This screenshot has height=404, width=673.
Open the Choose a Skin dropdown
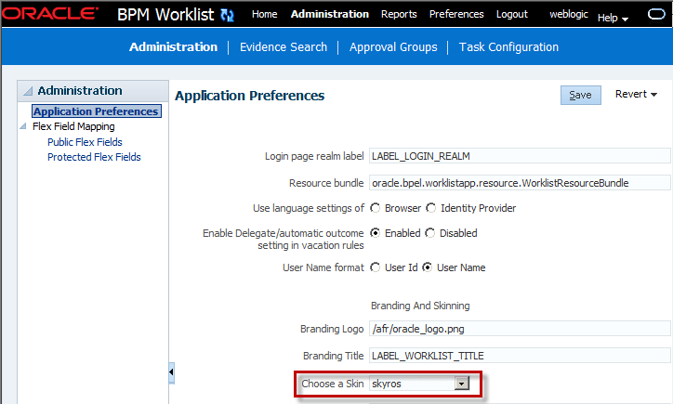point(462,384)
